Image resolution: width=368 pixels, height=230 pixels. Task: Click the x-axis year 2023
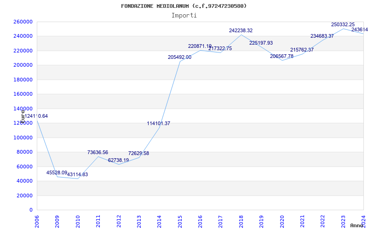[x=343, y=221]
